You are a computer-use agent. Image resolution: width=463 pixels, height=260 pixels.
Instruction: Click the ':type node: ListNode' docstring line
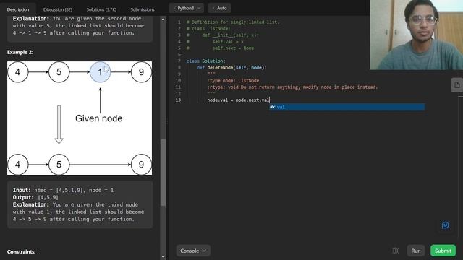(233, 80)
